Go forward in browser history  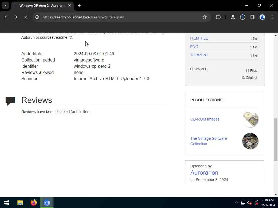coord(15,17)
